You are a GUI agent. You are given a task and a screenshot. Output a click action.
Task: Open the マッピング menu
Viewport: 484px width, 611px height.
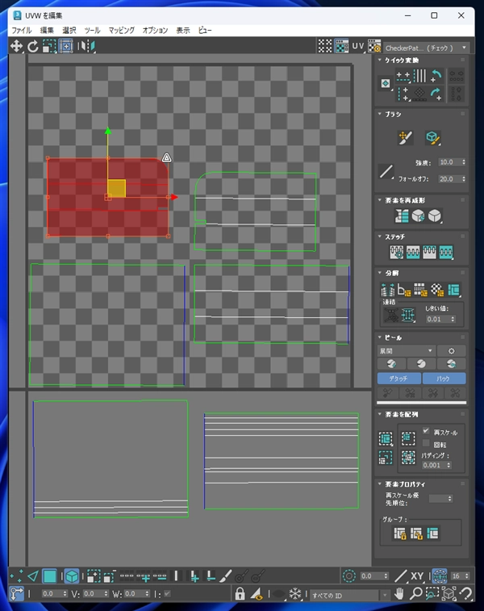click(122, 31)
